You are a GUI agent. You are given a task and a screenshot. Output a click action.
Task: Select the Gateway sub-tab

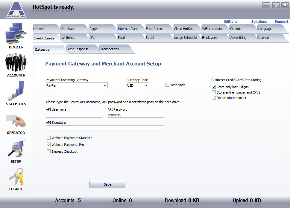tap(49, 50)
